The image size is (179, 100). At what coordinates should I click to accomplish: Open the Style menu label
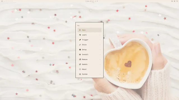tap(84, 45)
